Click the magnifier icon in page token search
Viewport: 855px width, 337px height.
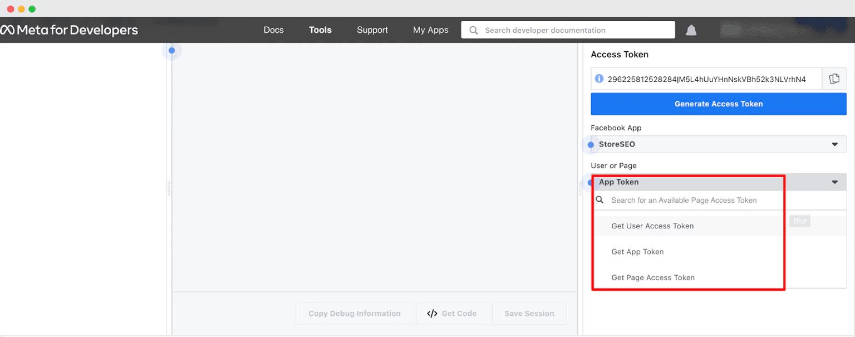click(x=600, y=199)
